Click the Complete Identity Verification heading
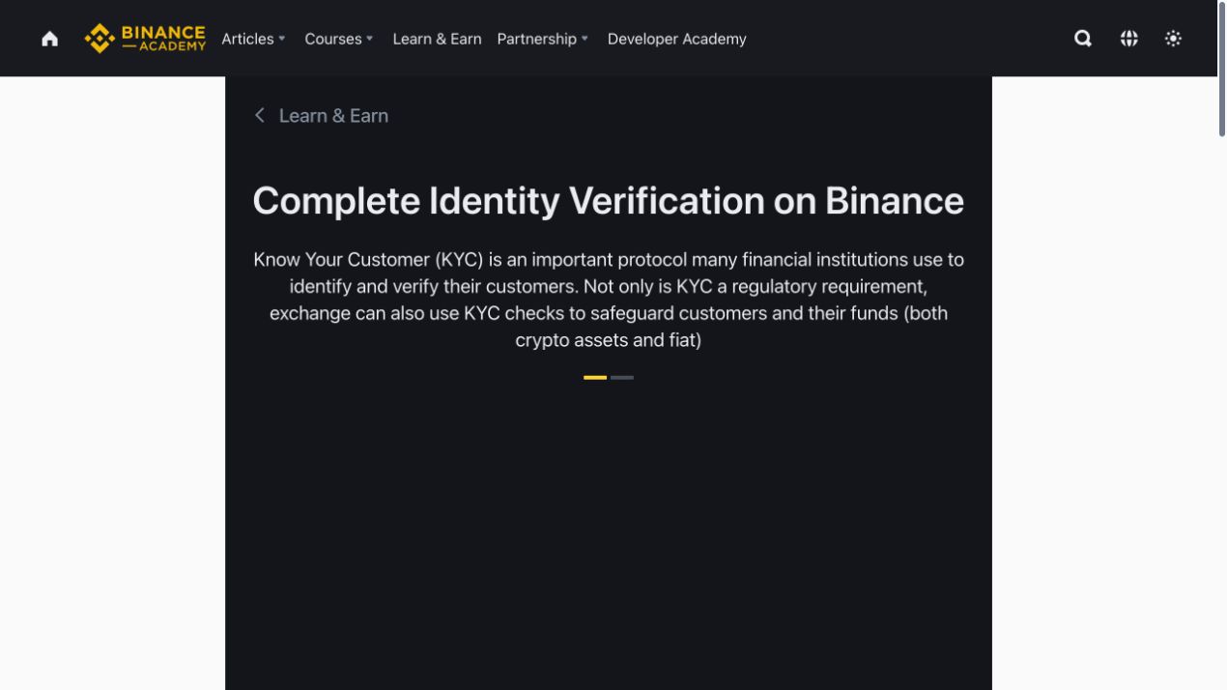1227x690 pixels. 609,201
